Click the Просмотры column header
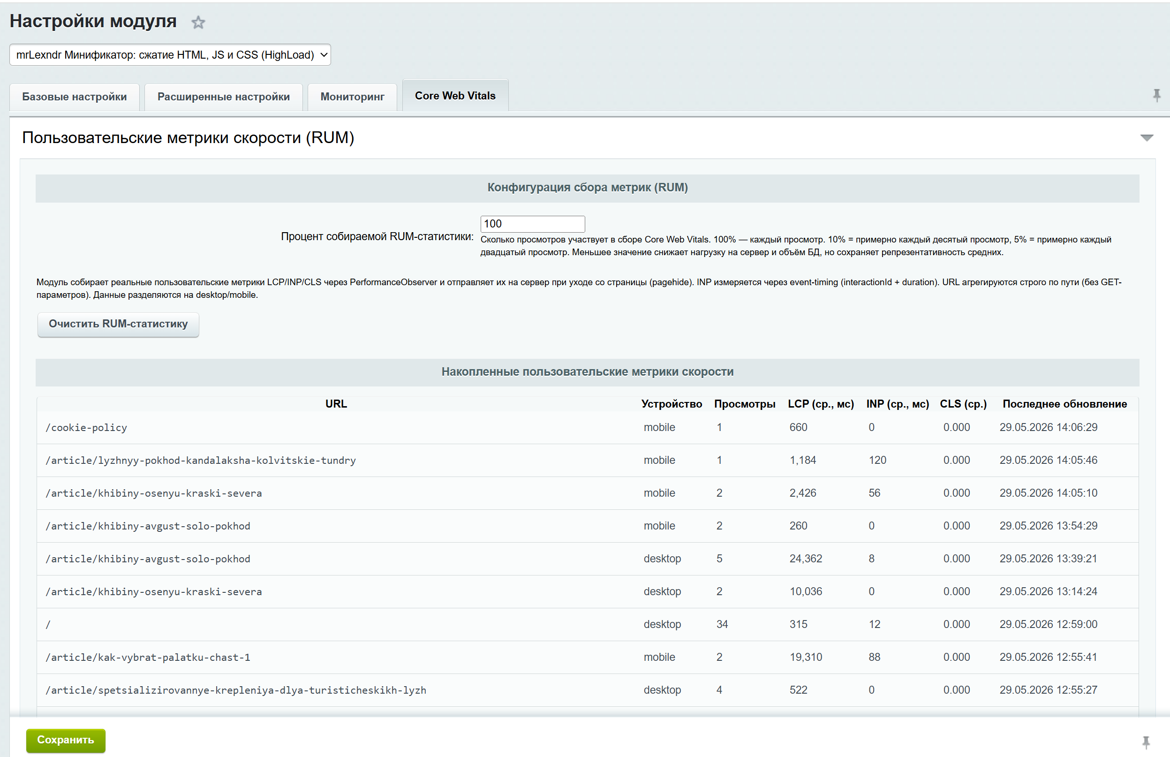The height and width of the screenshot is (757, 1170). 745,404
